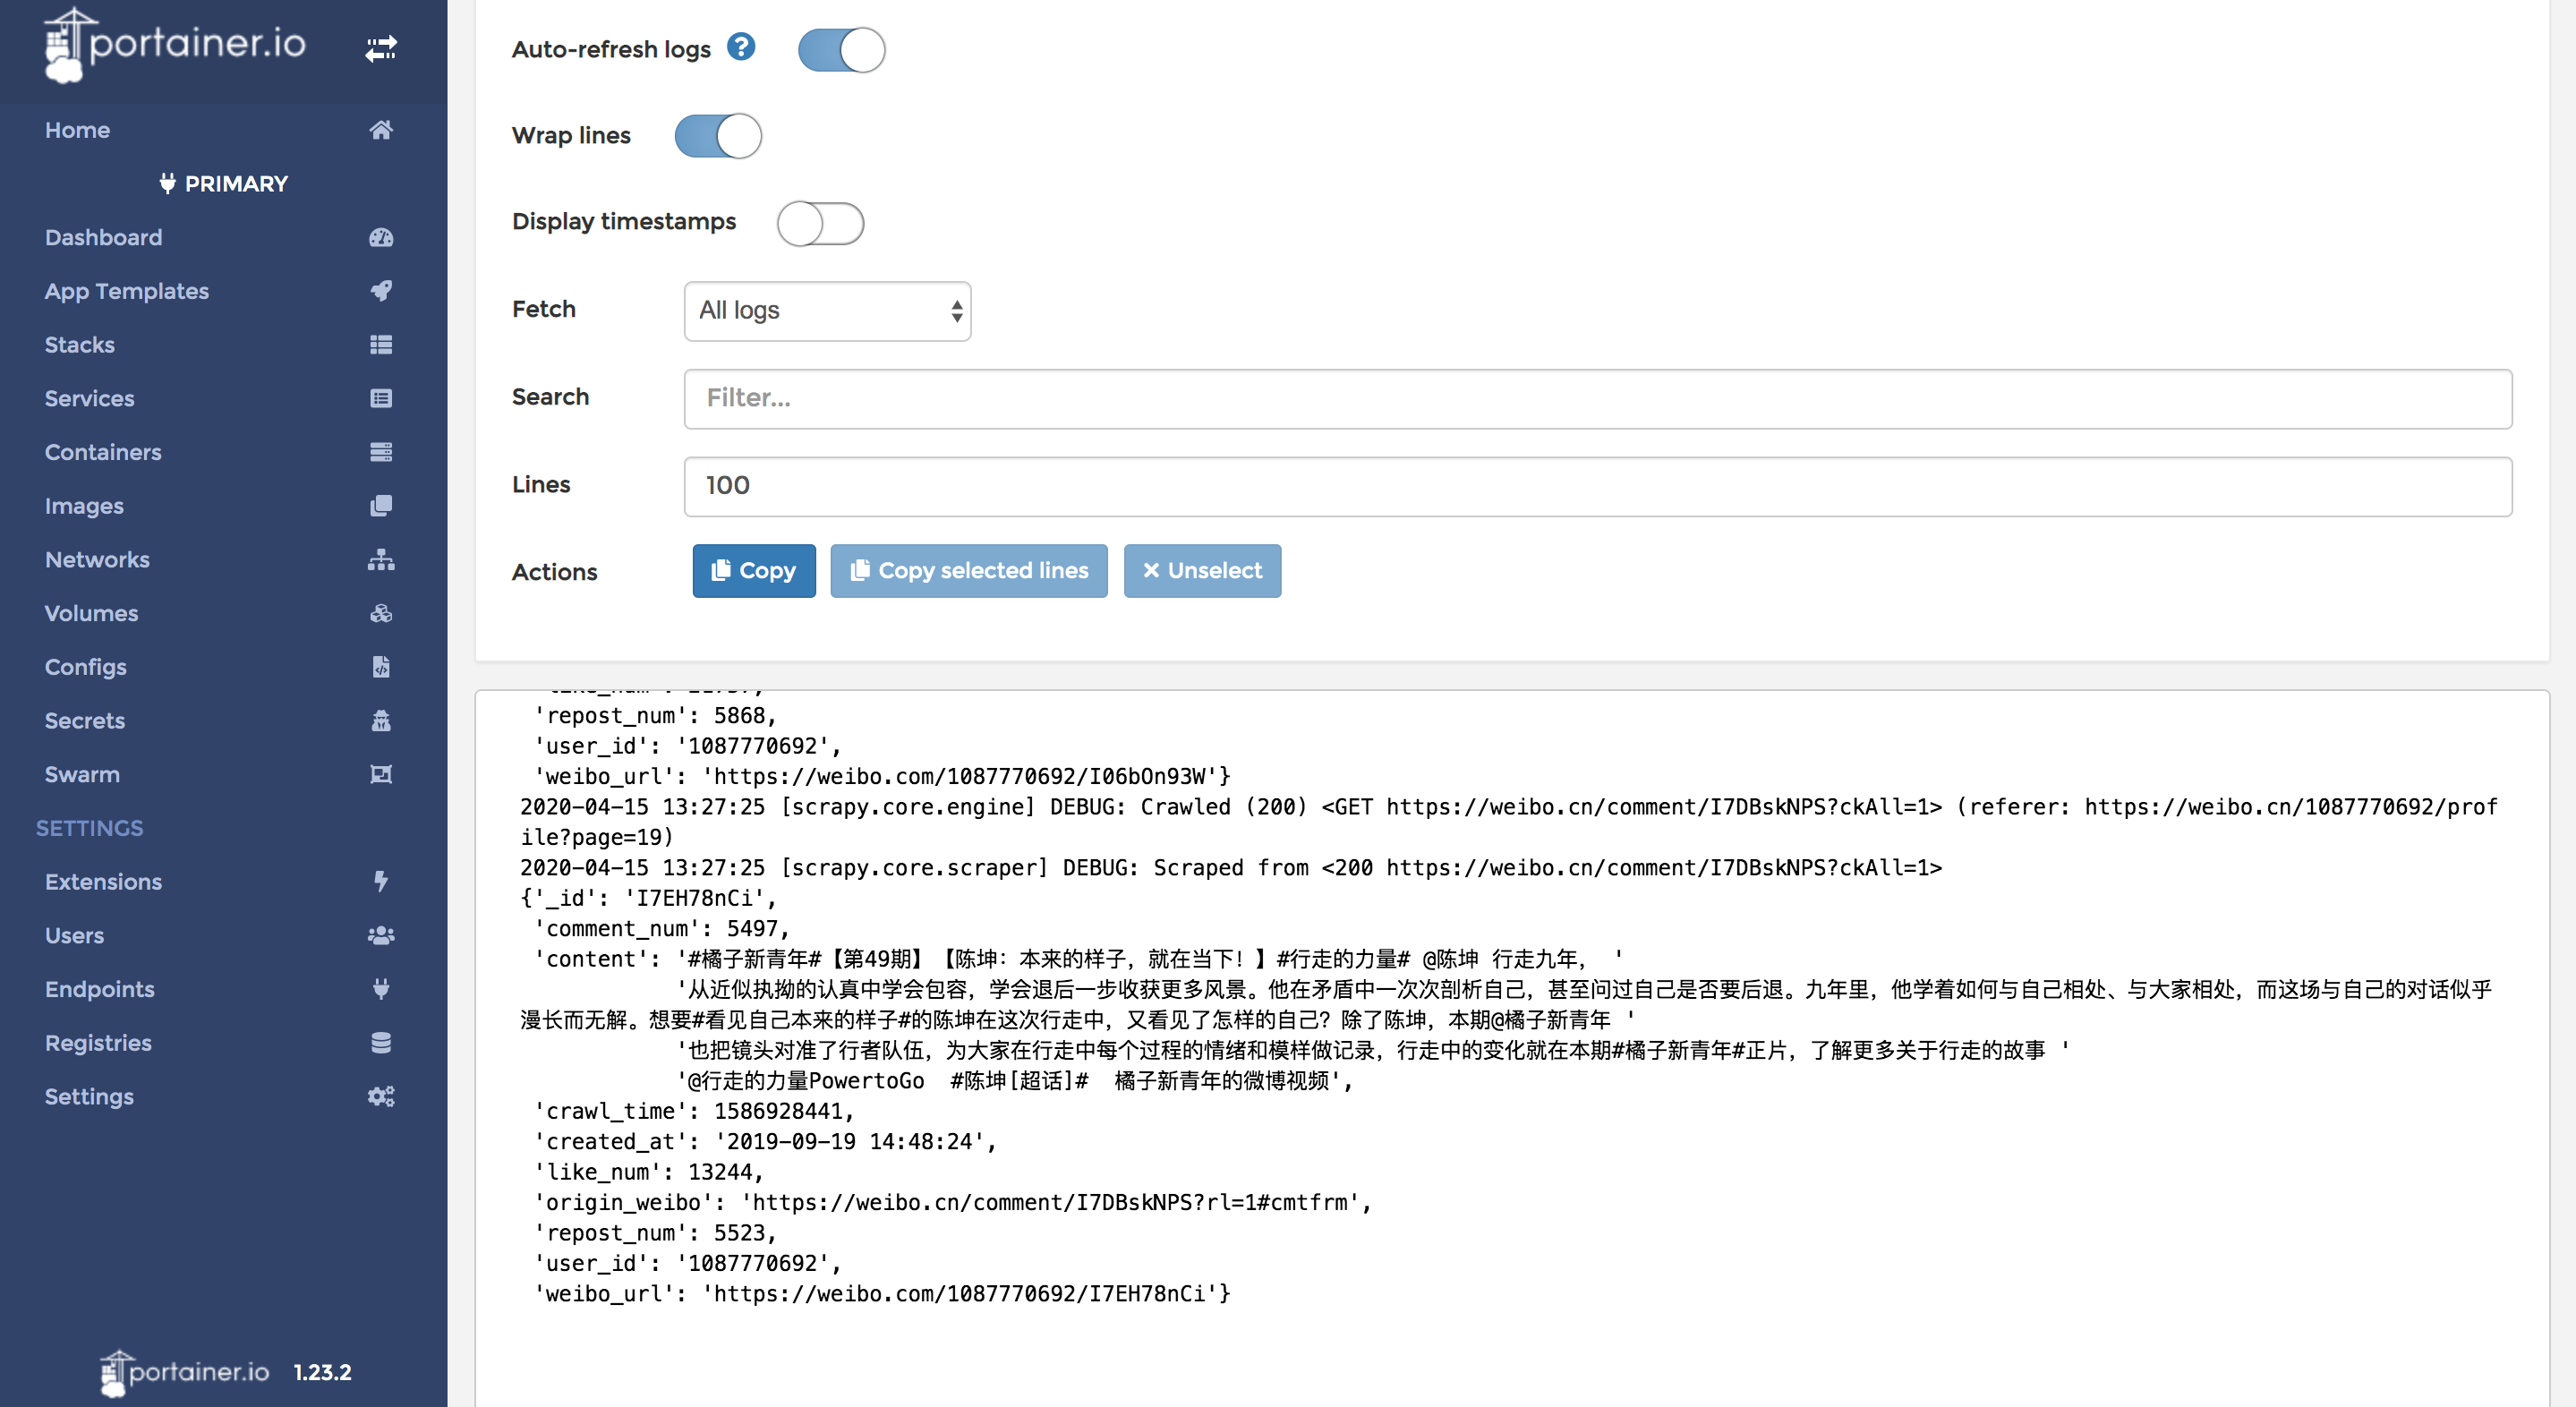Focus the Search filter input field
Screen dimensions: 2576x1407
tap(1597, 399)
